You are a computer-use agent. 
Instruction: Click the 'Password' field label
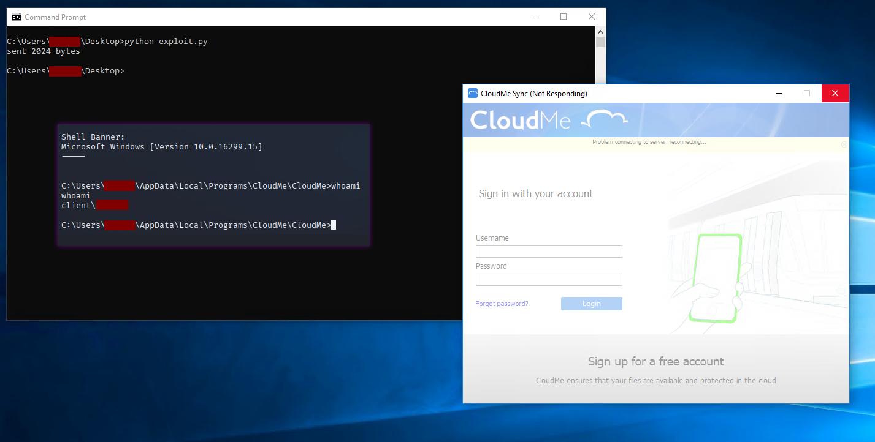tap(491, 266)
